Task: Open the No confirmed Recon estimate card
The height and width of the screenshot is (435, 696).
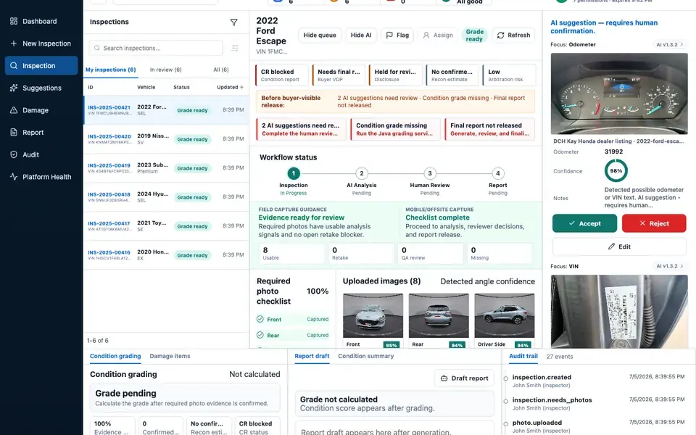Action: pyautogui.click(x=452, y=75)
